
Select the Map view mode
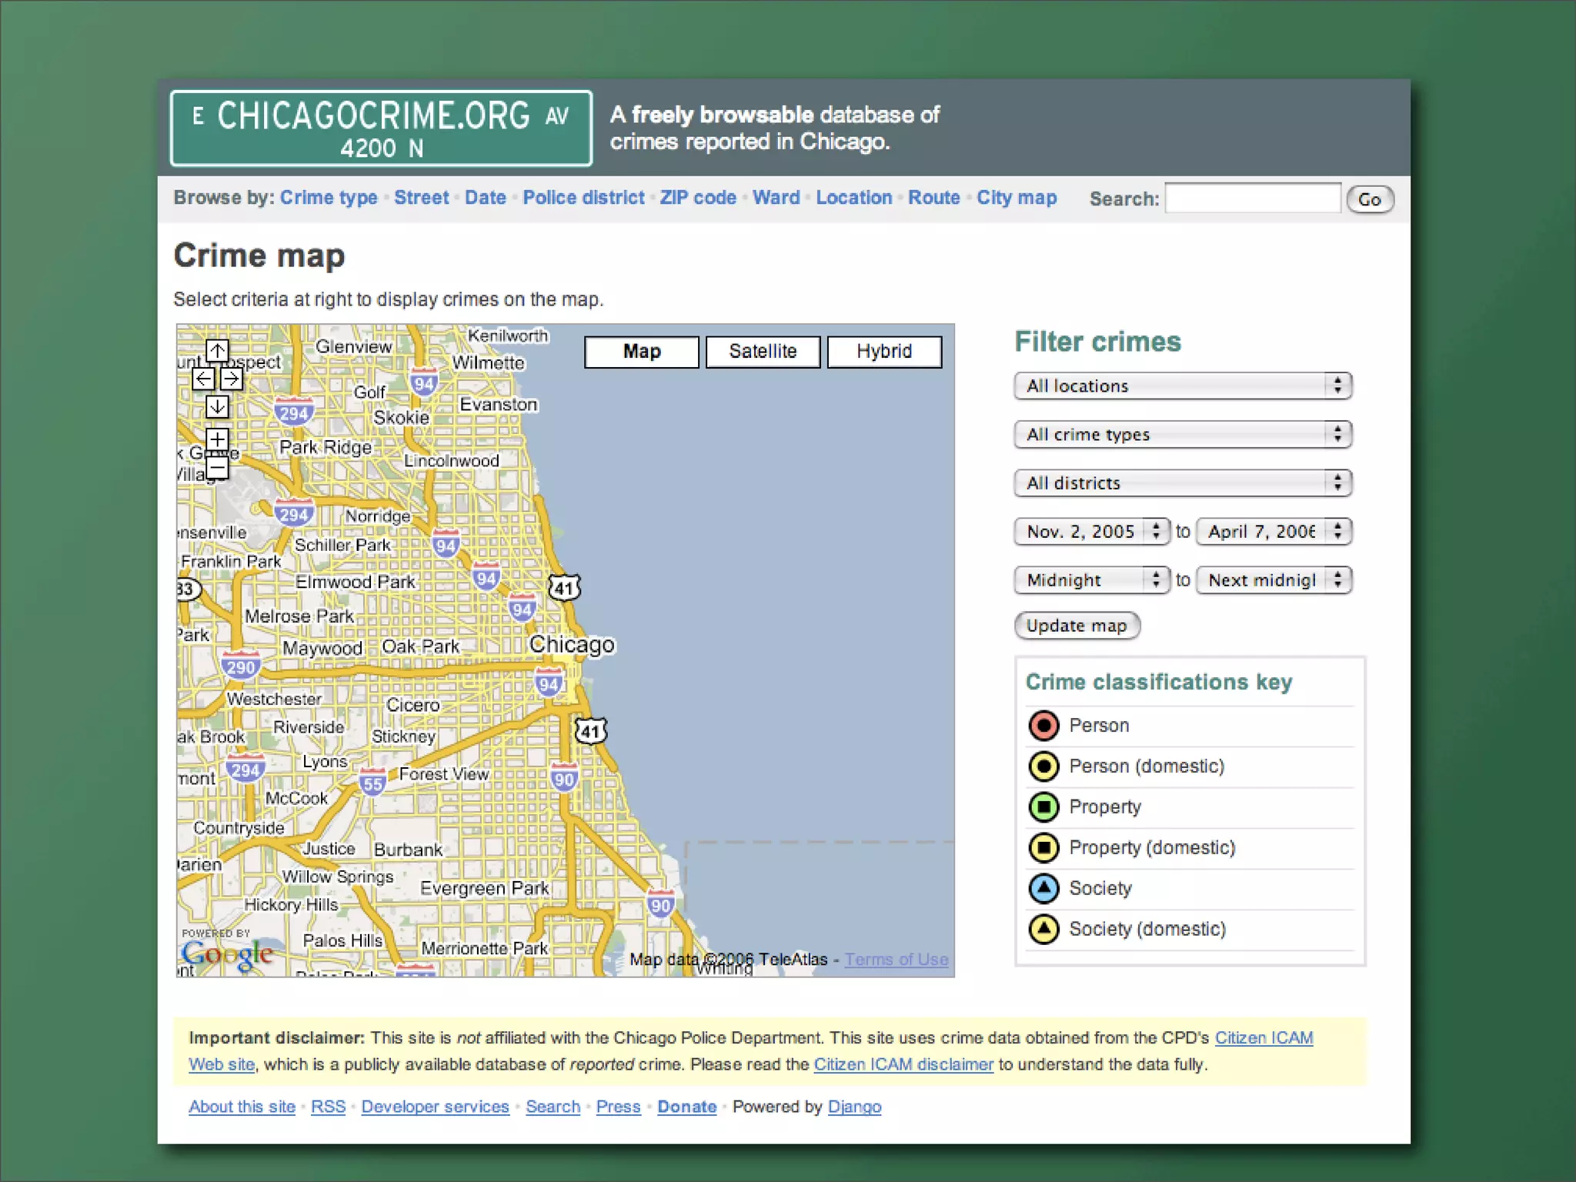point(641,352)
